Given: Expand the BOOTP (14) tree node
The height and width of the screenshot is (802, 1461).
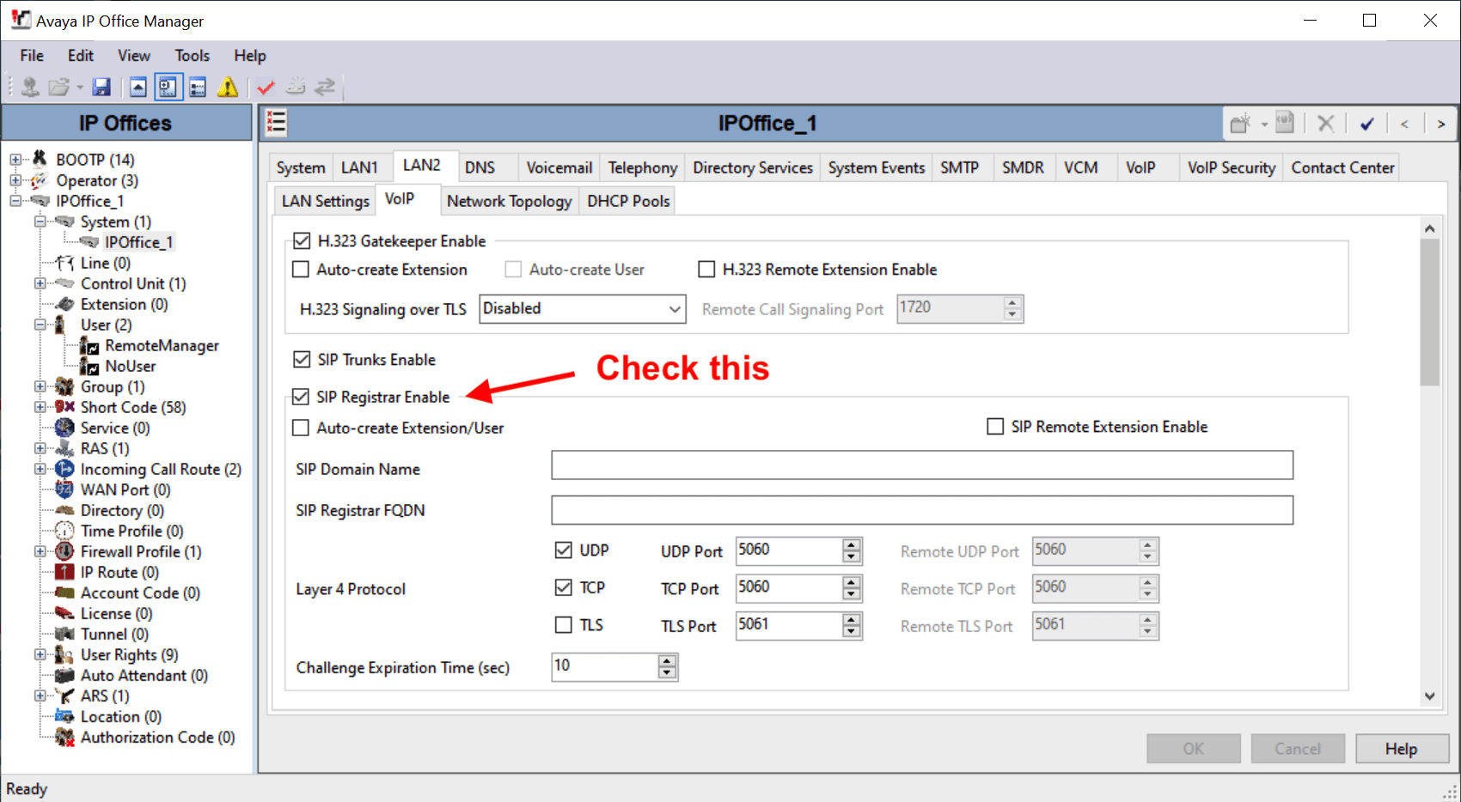Looking at the screenshot, I should click(15, 160).
